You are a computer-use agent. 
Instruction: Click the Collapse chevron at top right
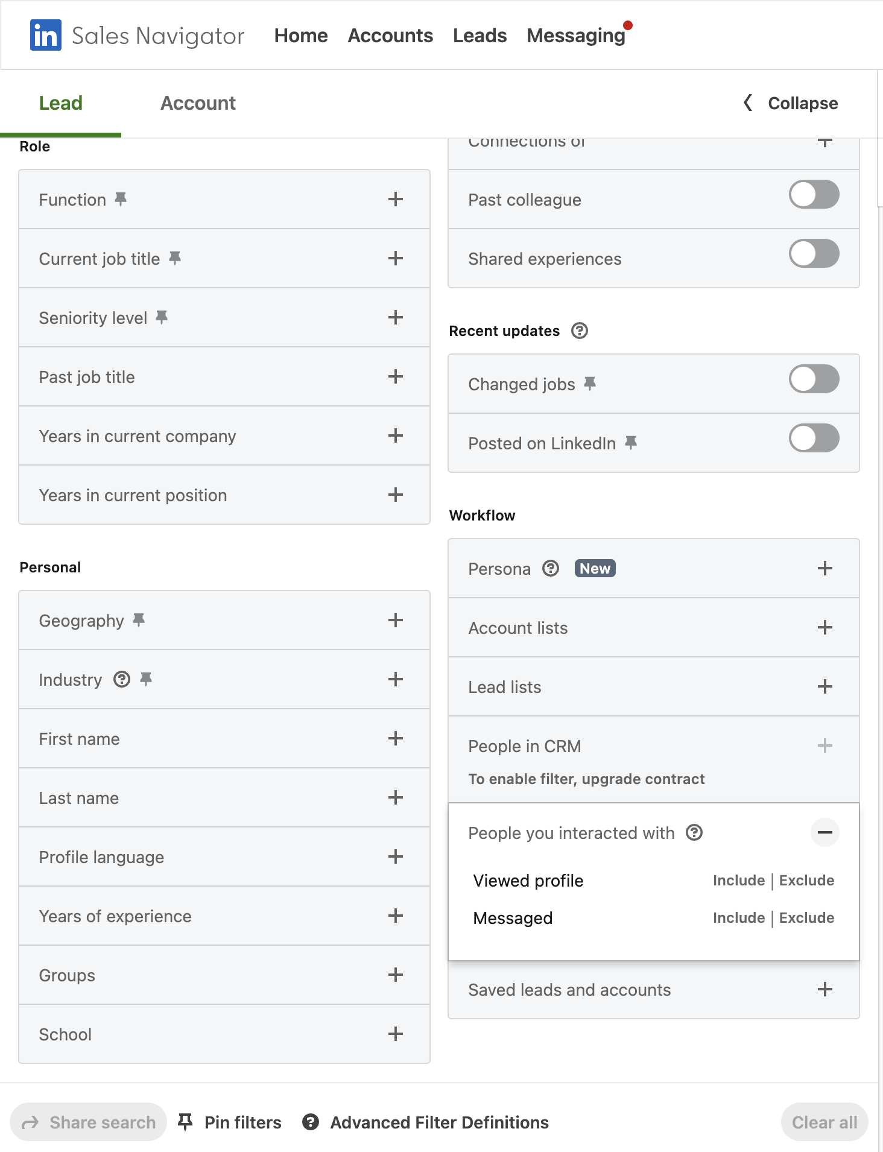click(x=748, y=103)
